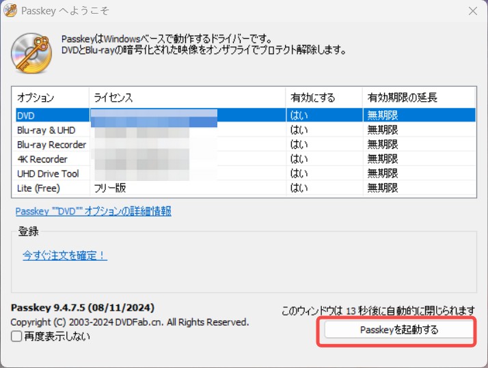Viewport: 488px width, 368px height.
Task: Click the ライセンス column header
Action: click(187, 98)
